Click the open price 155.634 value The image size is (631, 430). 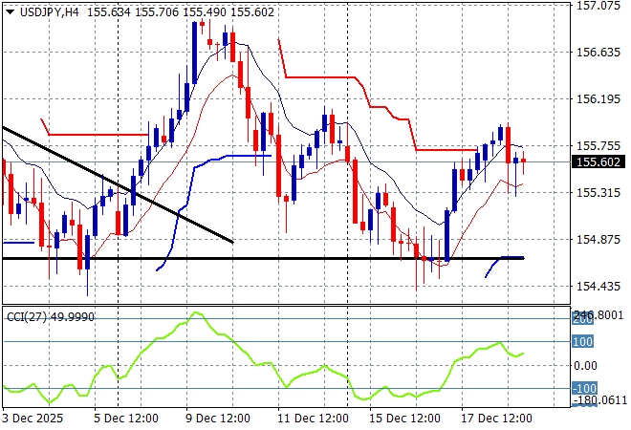(109, 12)
